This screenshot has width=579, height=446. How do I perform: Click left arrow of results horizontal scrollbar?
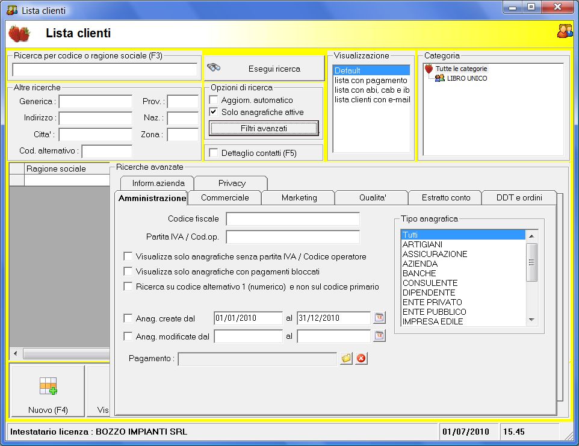[x=15, y=353]
